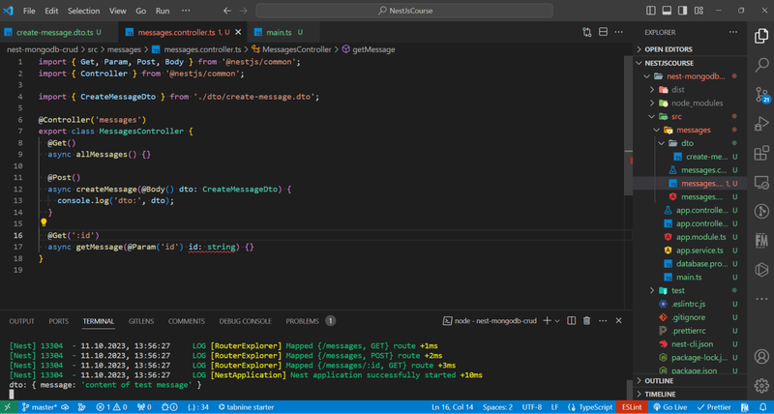The image size is (774, 414).
Task: Open the Selection menu
Action: click(83, 11)
